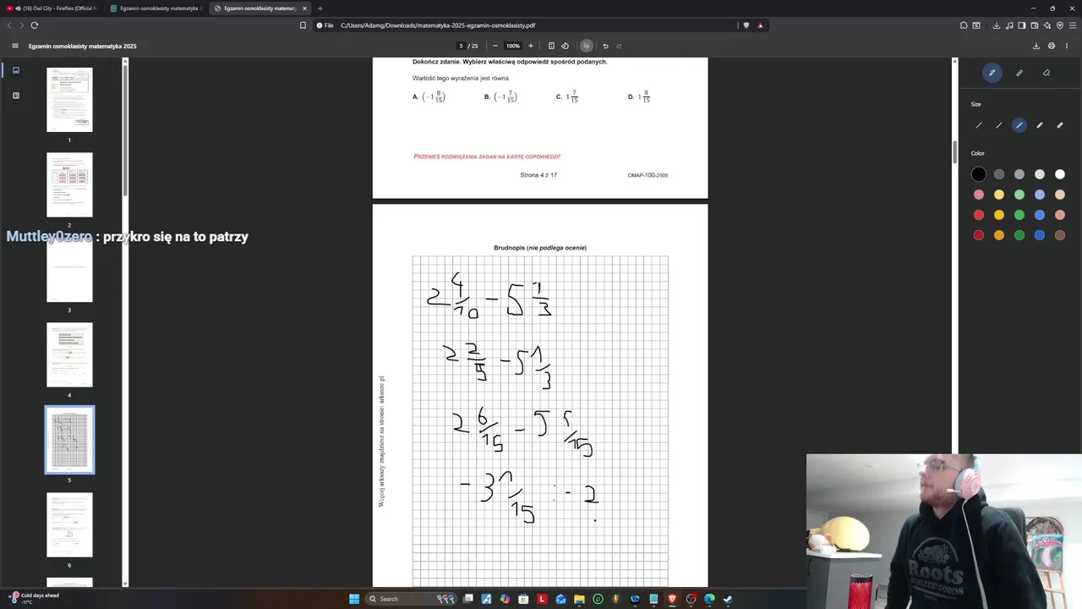Choose the thickest pen size

[x=1060, y=125]
